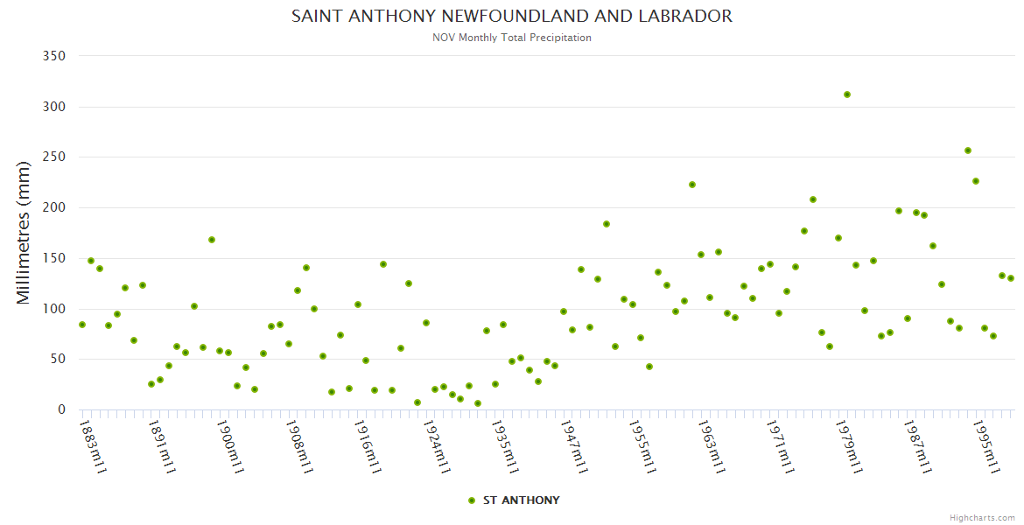This screenshot has height=525, width=1024.
Task: Click the chart title SAINT ANTHONY NEWFOUNDLAND AND LABRADOR
Action: (512, 17)
